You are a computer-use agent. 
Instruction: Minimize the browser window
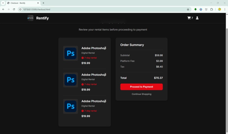pyautogui.click(x=211, y=3)
